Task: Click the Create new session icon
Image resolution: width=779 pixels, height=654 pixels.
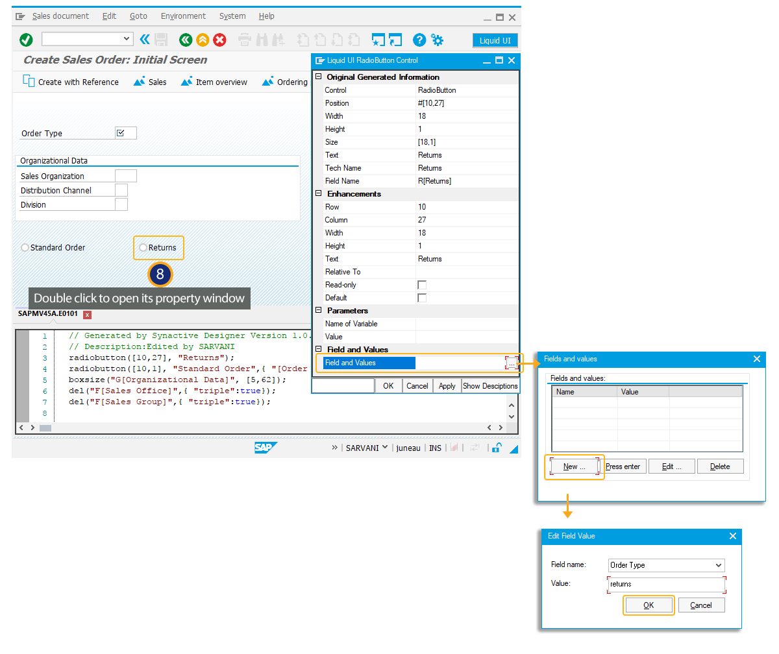Action: click(378, 40)
